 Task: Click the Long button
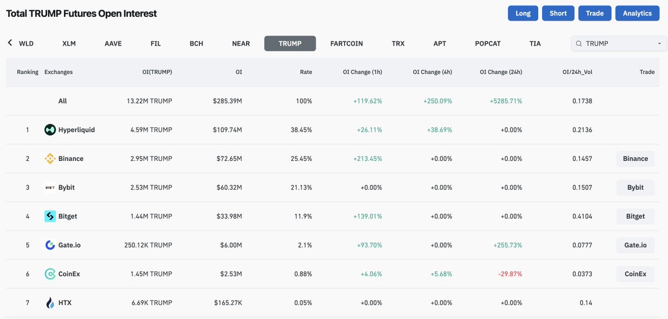coord(523,13)
